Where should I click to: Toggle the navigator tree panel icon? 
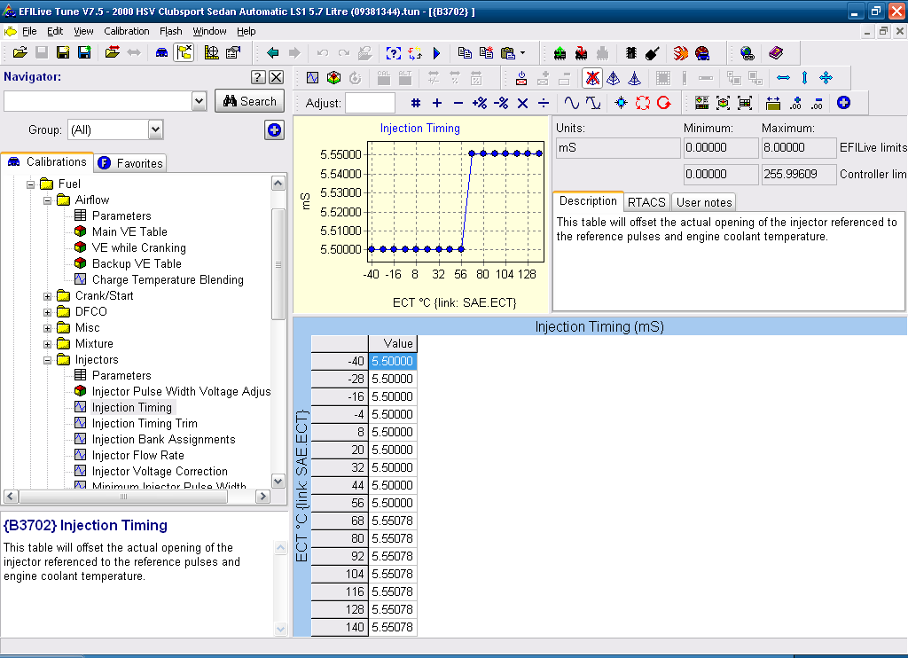[184, 52]
